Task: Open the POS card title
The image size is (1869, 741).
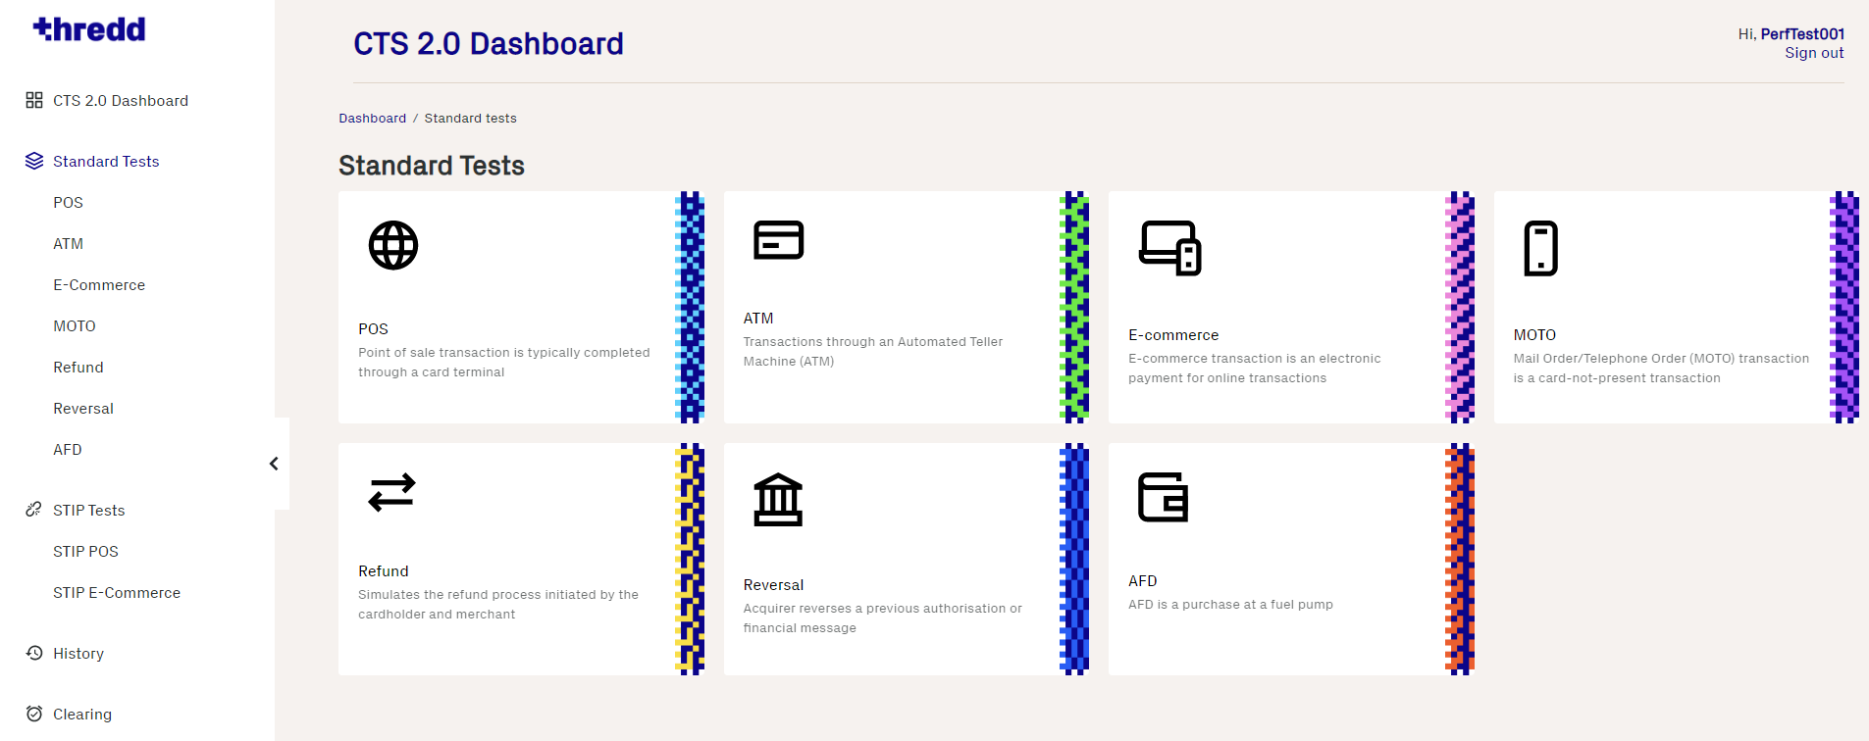Action: 373,328
